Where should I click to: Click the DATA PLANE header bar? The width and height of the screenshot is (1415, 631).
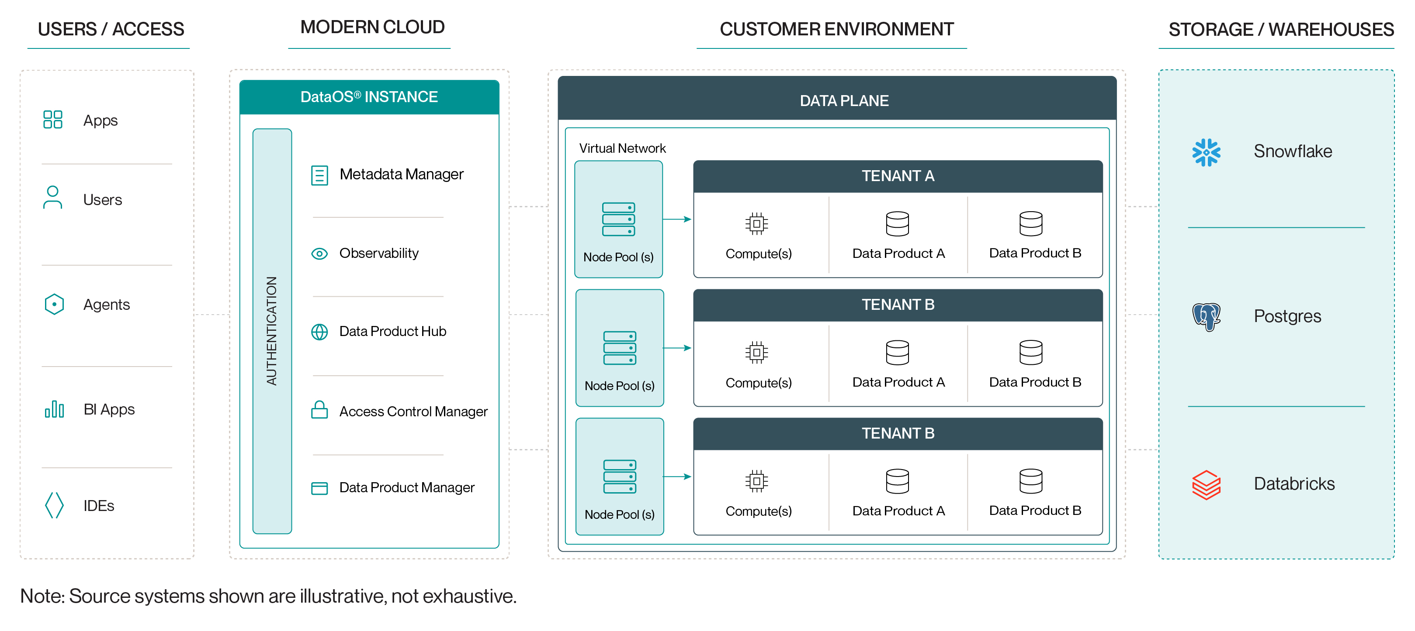pos(836,99)
